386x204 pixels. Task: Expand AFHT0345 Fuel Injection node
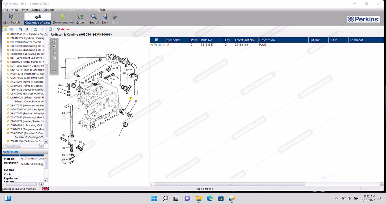8,34
